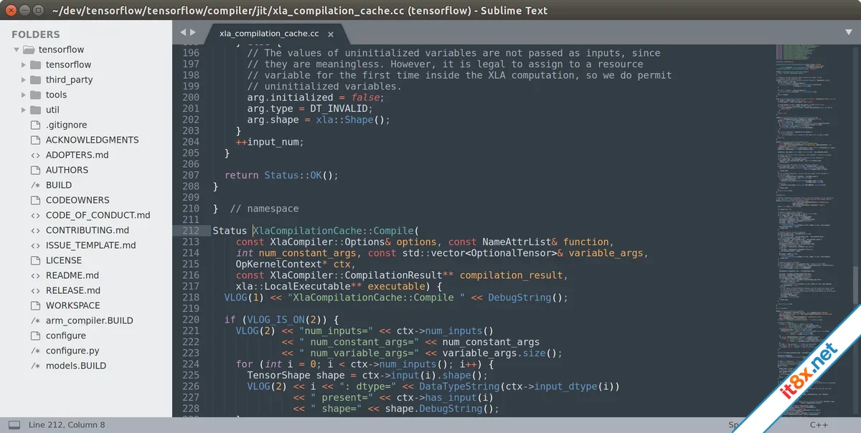This screenshot has width=861, height=433.
Task: Place cursor on 'return Status::OK();' line
Action: [x=281, y=175]
